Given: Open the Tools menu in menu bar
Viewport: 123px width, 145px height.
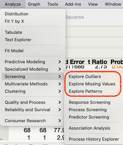Looking at the screenshot, I should tap(53, 4).
